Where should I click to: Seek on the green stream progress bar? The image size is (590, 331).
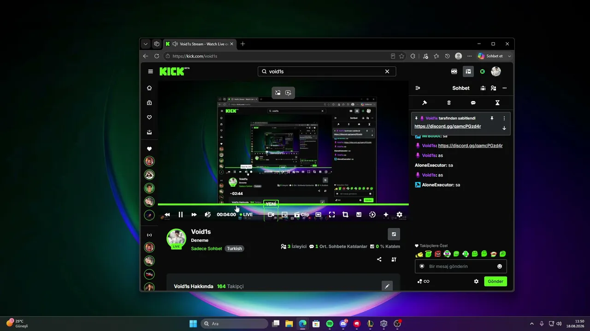(x=283, y=204)
